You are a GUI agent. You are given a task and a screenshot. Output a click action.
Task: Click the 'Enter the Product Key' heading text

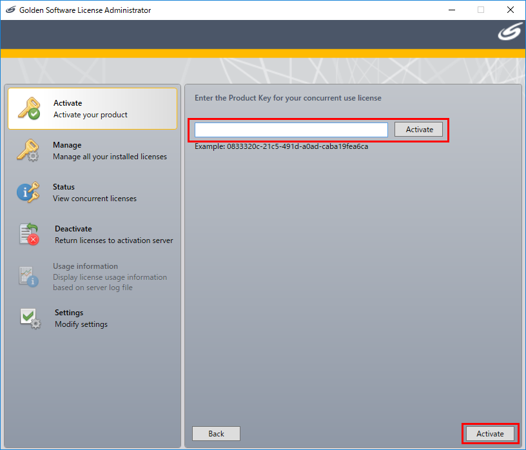tap(288, 98)
